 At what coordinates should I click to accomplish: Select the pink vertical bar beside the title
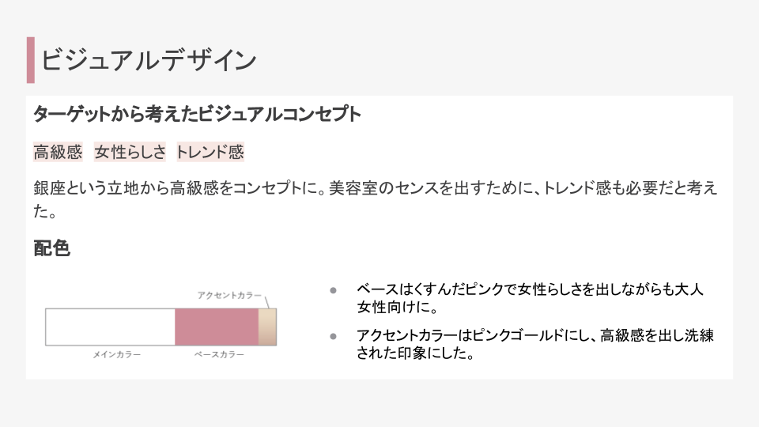point(31,60)
